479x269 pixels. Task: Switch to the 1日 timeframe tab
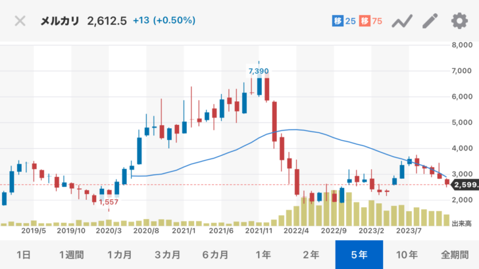(x=23, y=255)
